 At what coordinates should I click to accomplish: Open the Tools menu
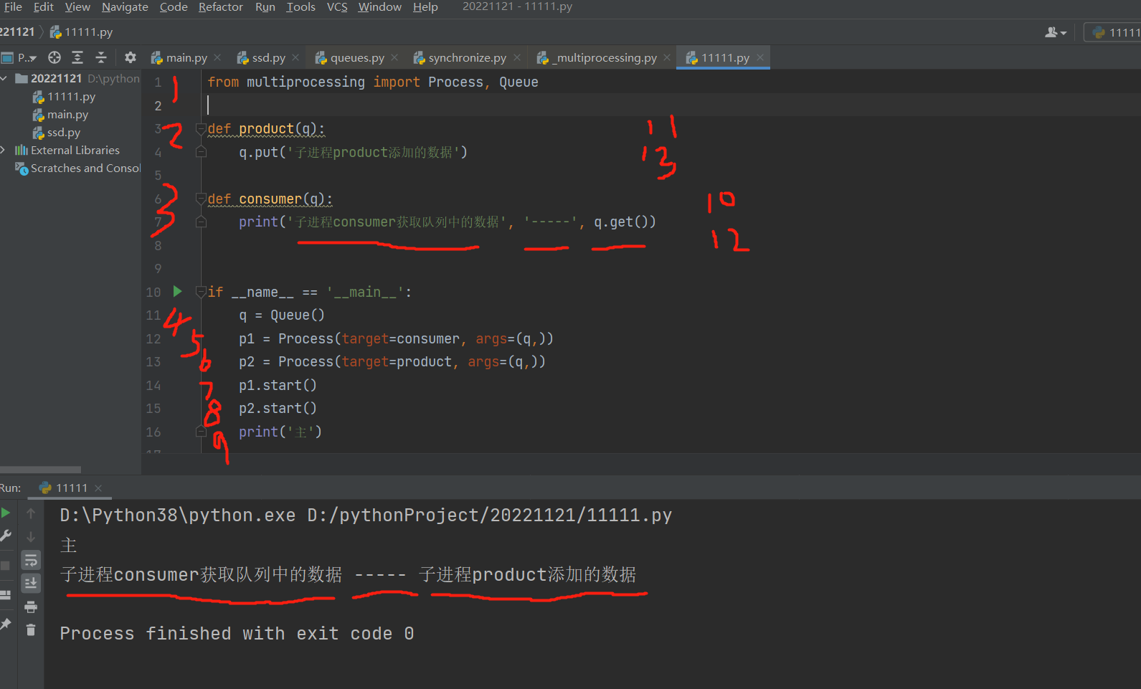pos(301,7)
